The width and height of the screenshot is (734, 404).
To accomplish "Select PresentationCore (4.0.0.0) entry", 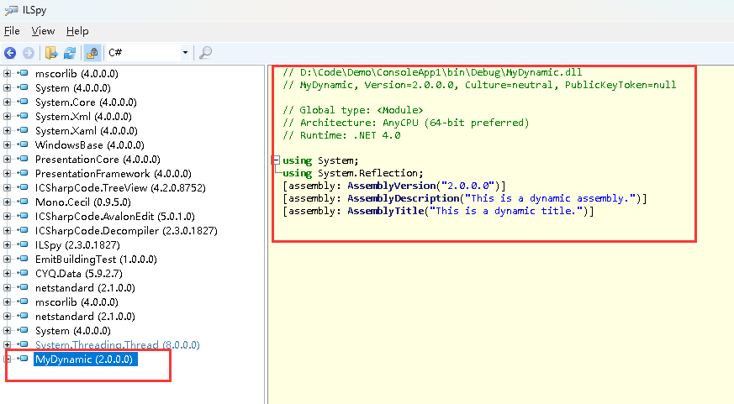I will pos(98,160).
